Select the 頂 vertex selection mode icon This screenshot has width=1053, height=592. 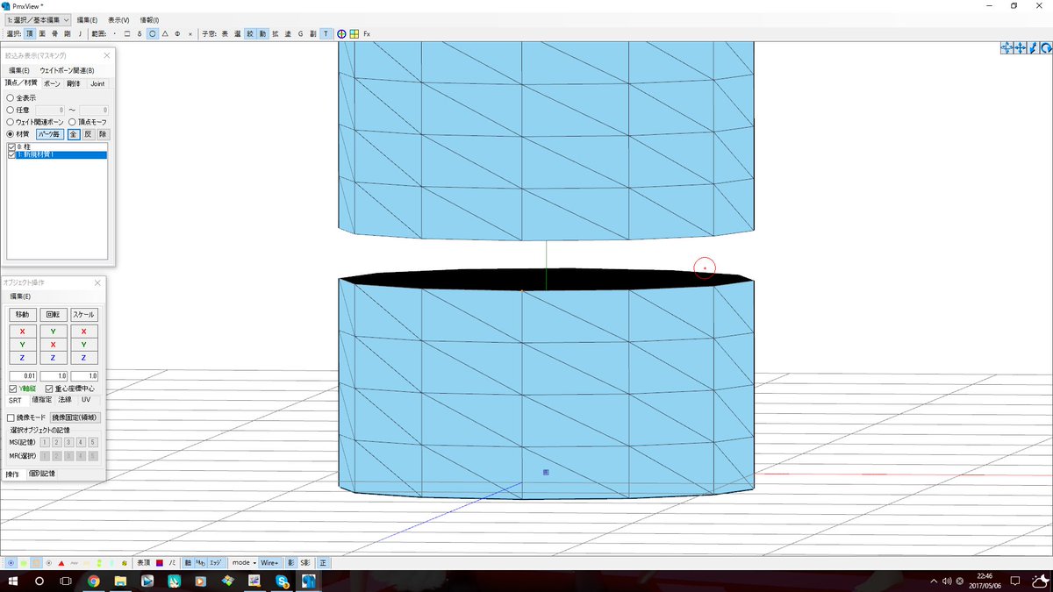coord(32,33)
